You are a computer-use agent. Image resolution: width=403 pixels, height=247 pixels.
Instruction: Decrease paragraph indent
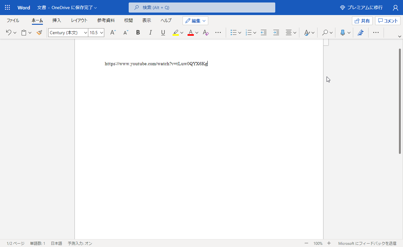264,32
